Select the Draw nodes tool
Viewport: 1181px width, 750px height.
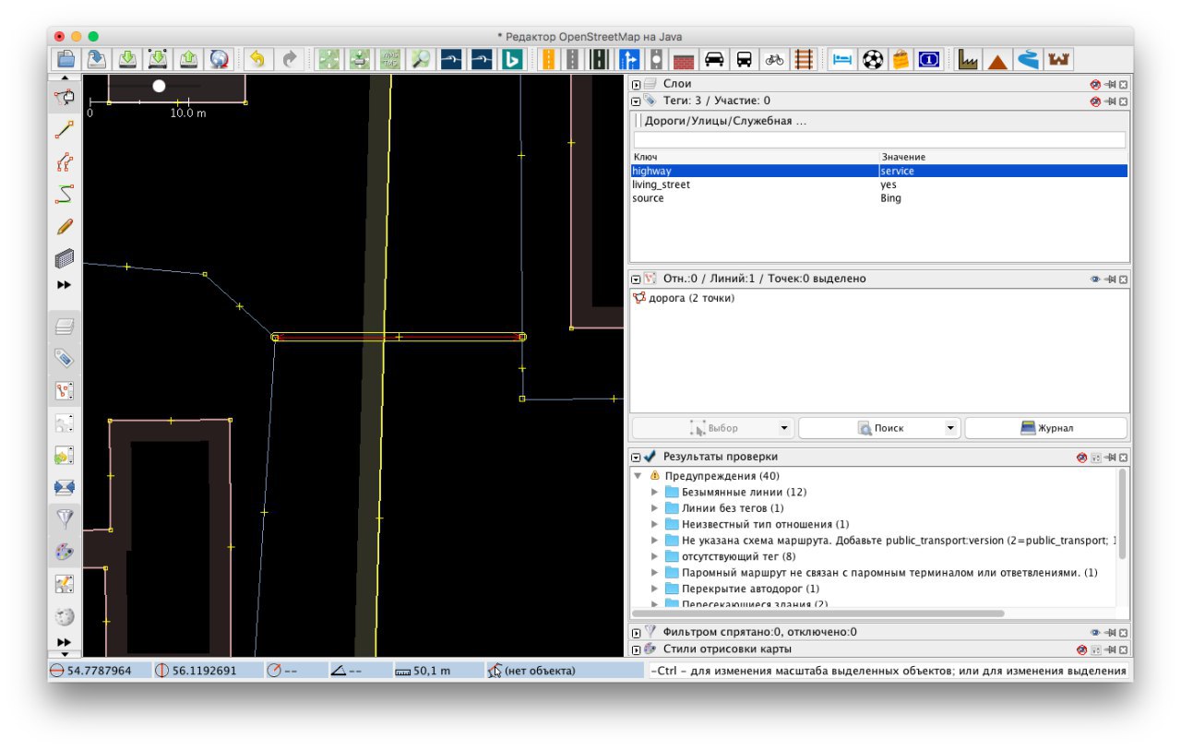65,130
